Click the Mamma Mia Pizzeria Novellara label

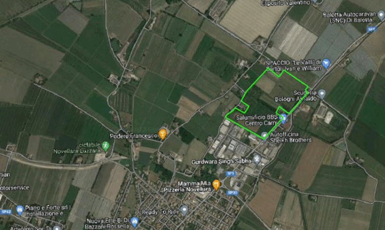tap(188, 187)
